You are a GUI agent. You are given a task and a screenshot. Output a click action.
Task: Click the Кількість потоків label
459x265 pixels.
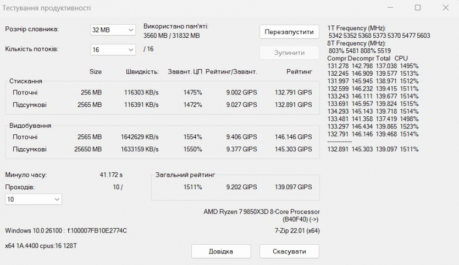tap(32, 49)
